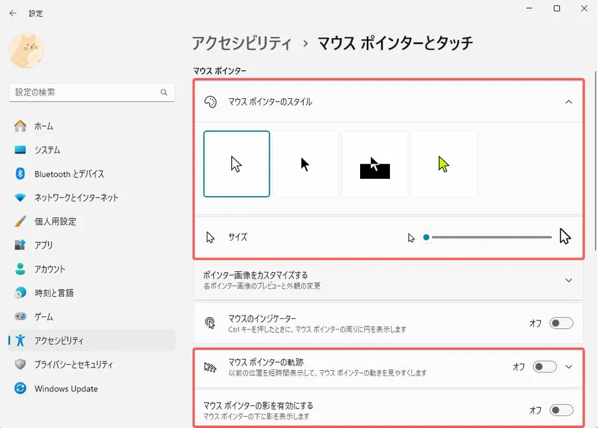Image resolution: width=598 pixels, height=428 pixels.
Task: Click the 設定の検索 search field
Action: (x=85, y=92)
